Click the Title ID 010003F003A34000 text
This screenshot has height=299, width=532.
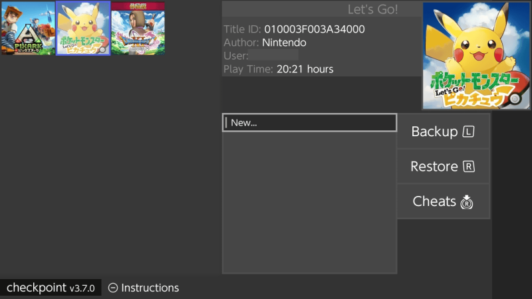coord(294,29)
